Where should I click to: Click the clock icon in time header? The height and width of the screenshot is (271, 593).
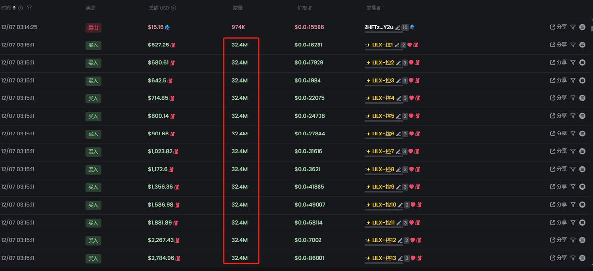[20, 8]
